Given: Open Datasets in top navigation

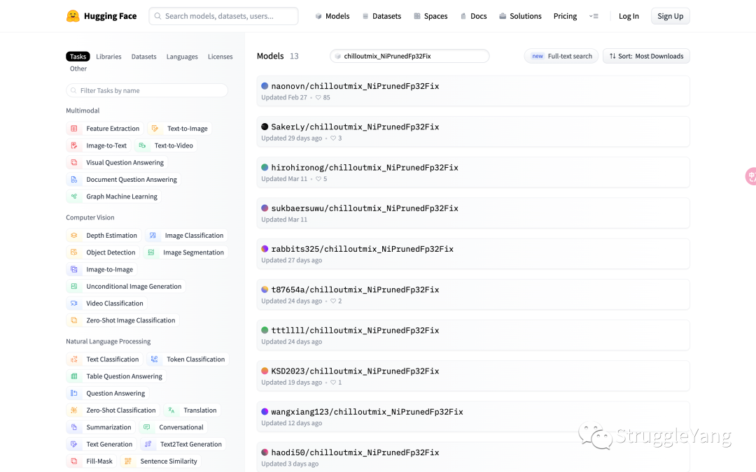Looking at the screenshot, I should [381, 16].
